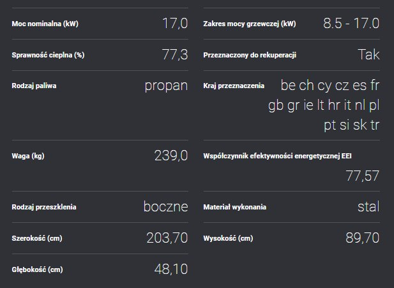Viewport: 394px width, 288px height.
Task: Select the Sprawność cieplna (%) label
Action: point(48,55)
